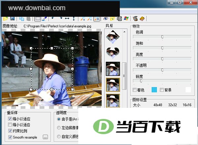Open the wizard figure icon
The image size is (198, 145).
point(135,19)
